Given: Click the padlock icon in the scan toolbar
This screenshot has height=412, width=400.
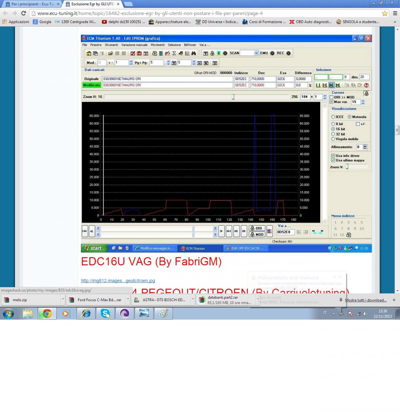Looking at the screenshot, I should pos(212,53).
